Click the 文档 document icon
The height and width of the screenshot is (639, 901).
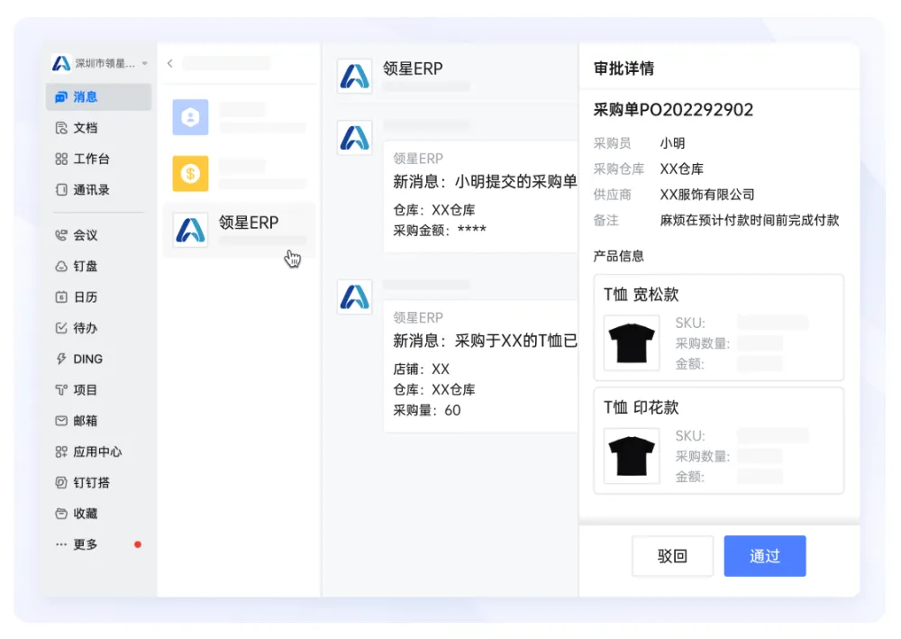pyautogui.click(x=61, y=128)
